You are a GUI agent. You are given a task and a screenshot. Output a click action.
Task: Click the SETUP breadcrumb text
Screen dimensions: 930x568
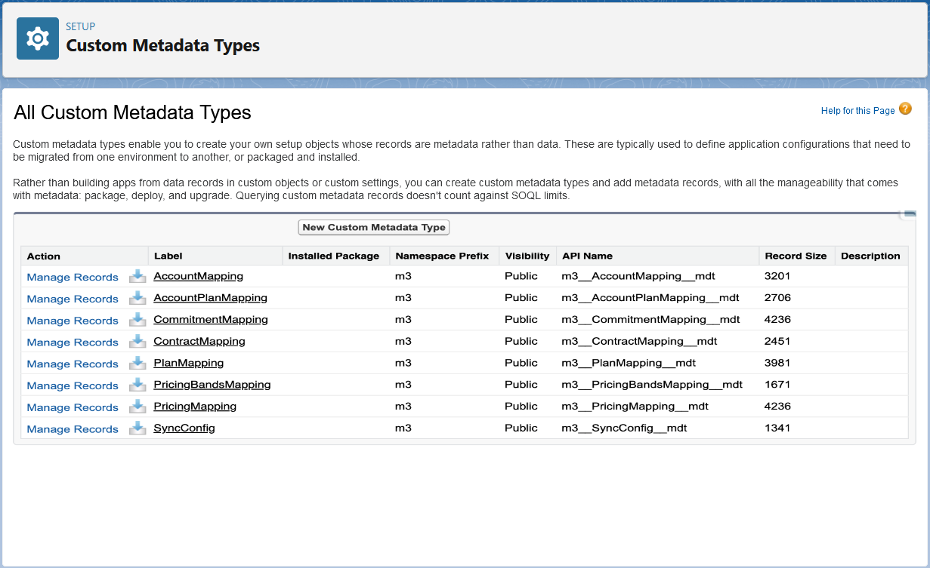tap(81, 26)
